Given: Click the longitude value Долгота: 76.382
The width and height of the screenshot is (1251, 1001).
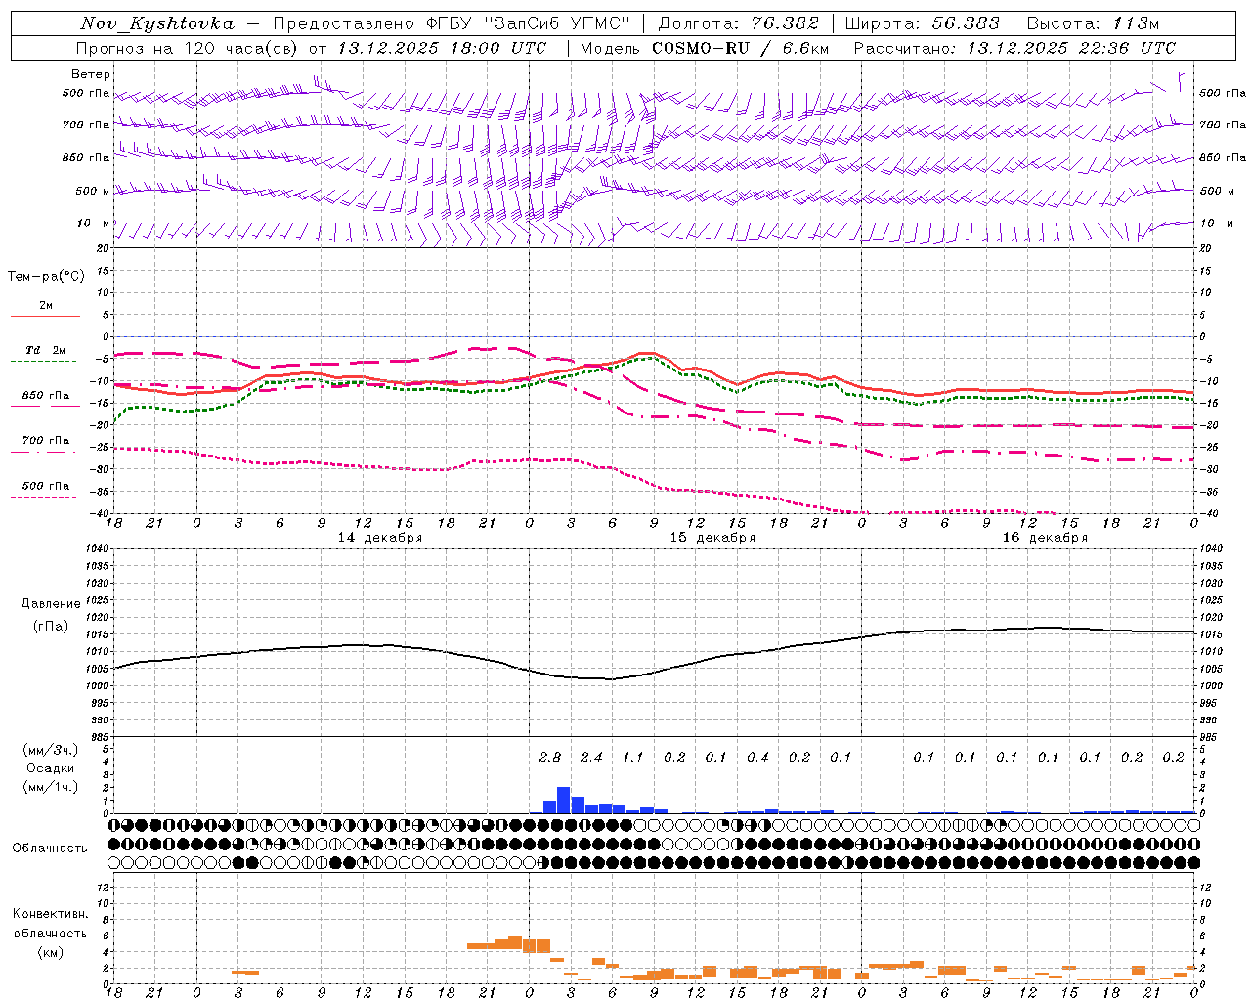Looking at the screenshot, I should [738, 23].
